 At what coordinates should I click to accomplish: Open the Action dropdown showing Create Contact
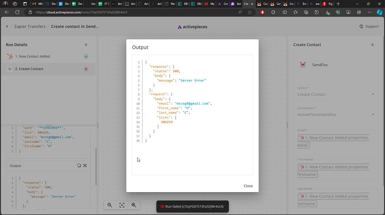(336, 94)
